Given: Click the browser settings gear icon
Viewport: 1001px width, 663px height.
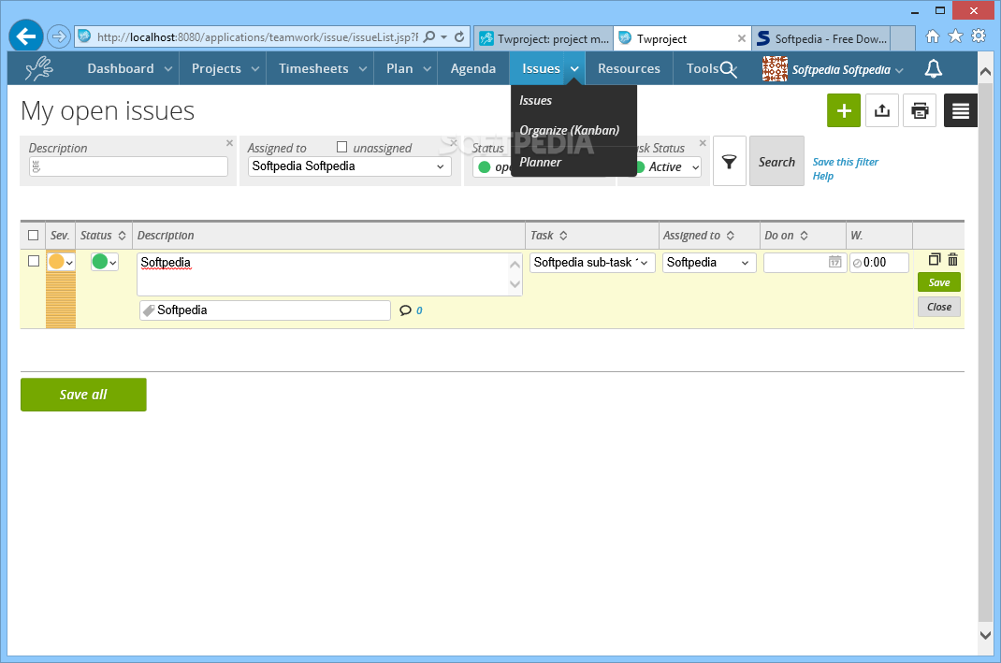Looking at the screenshot, I should coord(979,36).
